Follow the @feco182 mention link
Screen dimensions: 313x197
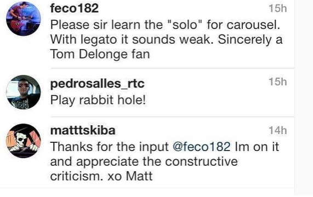click(x=202, y=147)
